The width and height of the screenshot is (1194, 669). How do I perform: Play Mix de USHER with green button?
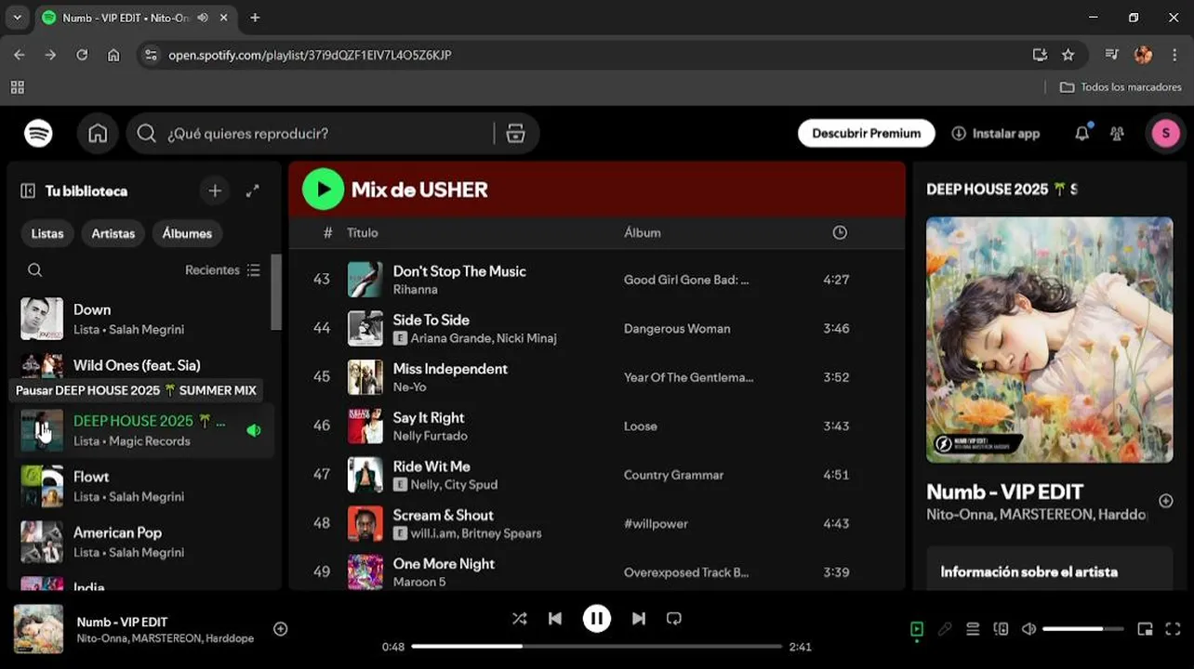click(323, 190)
